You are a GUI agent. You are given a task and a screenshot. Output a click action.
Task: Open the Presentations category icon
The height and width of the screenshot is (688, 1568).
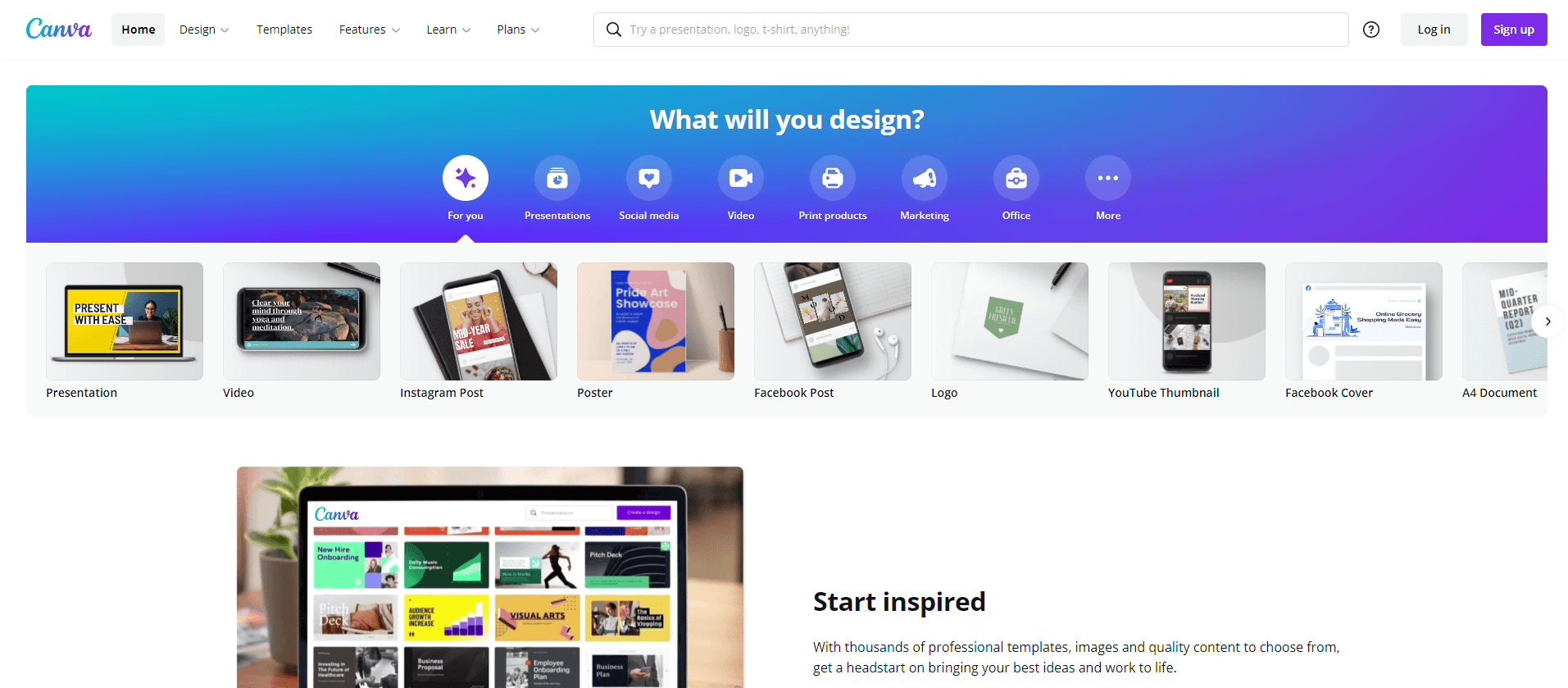point(557,178)
